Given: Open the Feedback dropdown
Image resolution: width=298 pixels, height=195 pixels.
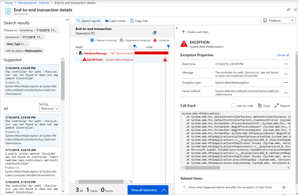Looking at the screenshot, I should pyautogui.click(x=278, y=20).
